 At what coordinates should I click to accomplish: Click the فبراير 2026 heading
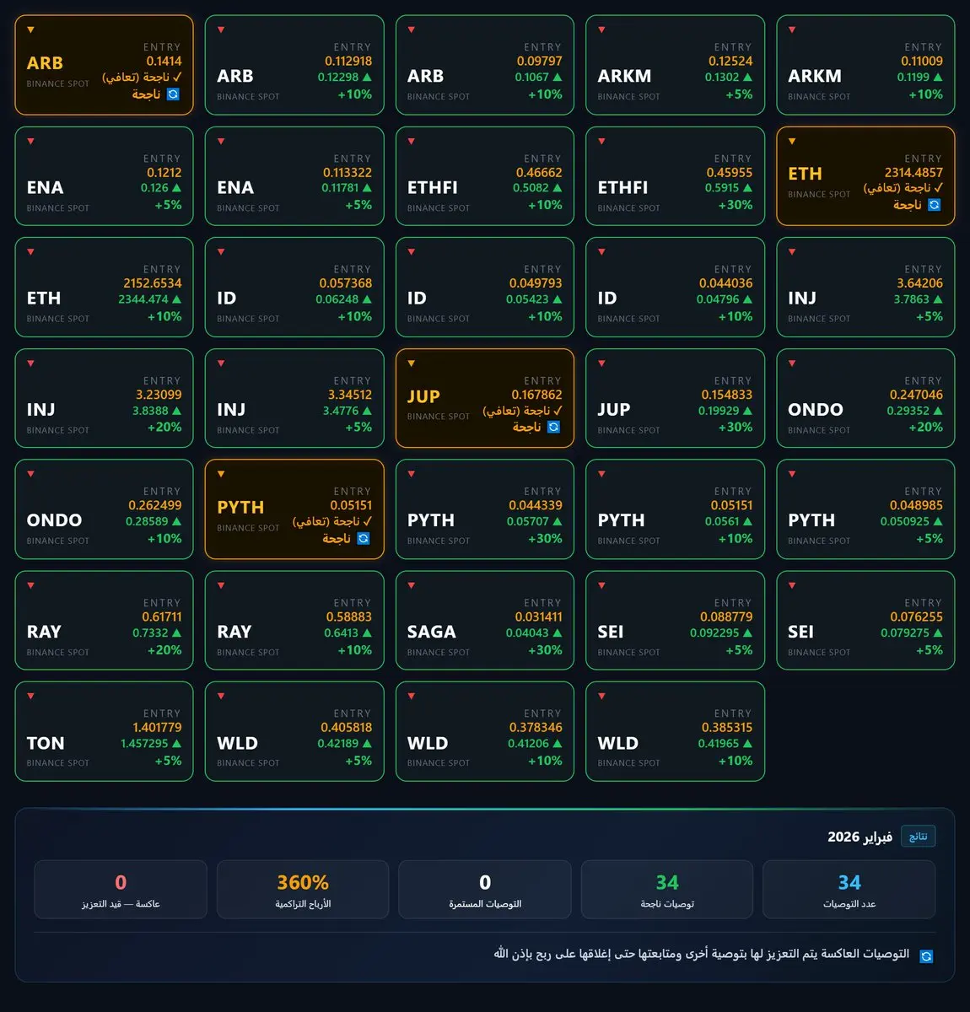tap(860, 837)
